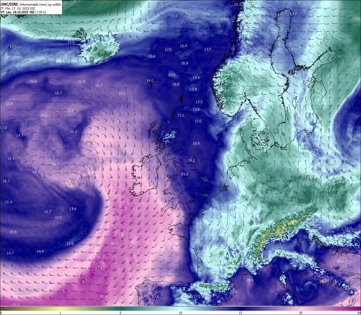Image resolution: width=361 pixels, height=315 pixels.
Task: Click the 26.6 value at lower right
Action: 340,261
